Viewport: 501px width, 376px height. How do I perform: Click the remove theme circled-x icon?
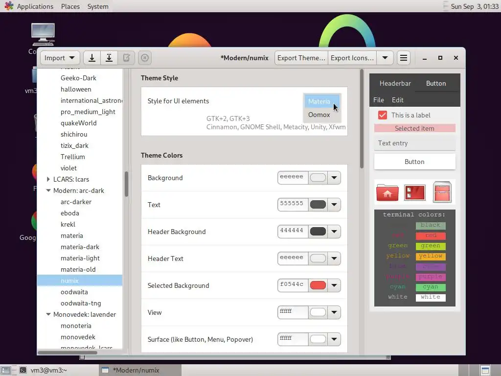[145, 58]
